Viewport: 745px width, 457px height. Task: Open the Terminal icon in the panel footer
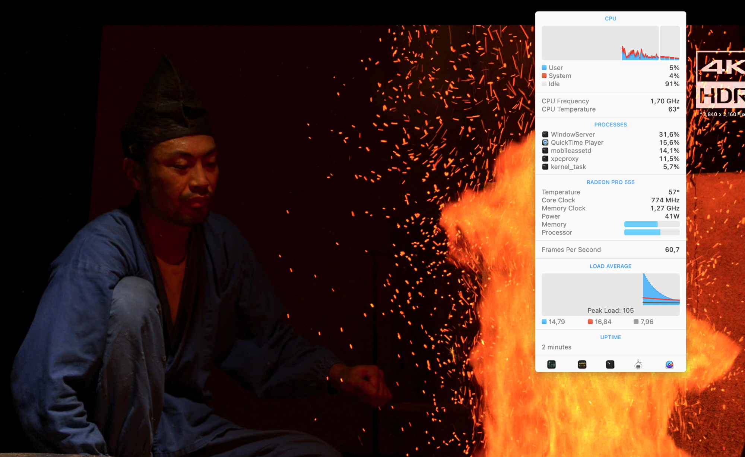[x=610, y=364]
